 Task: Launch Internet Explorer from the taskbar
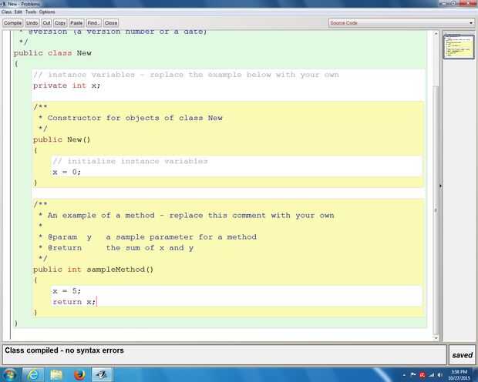[x=32, y=375]
